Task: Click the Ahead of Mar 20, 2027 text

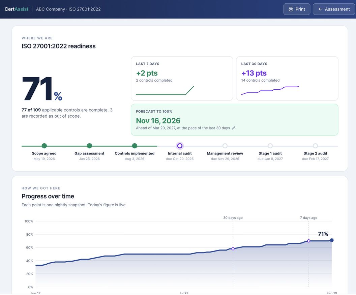Action: click(x=155, y=128)
